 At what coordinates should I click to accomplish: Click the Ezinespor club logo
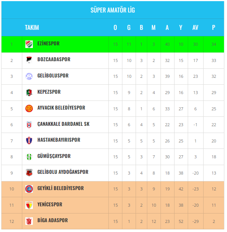[x=29, y=44]
